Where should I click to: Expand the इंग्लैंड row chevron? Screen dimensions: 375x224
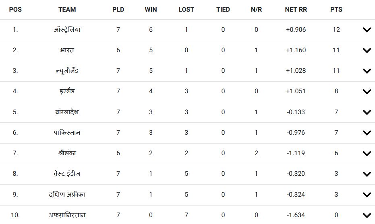tap(367, 92)
